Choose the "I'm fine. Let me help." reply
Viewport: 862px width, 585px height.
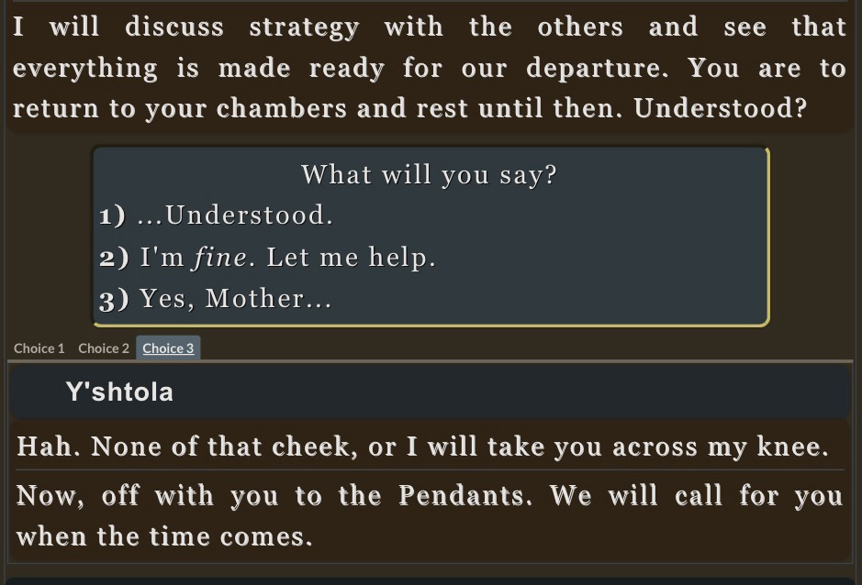pos(287,259)
